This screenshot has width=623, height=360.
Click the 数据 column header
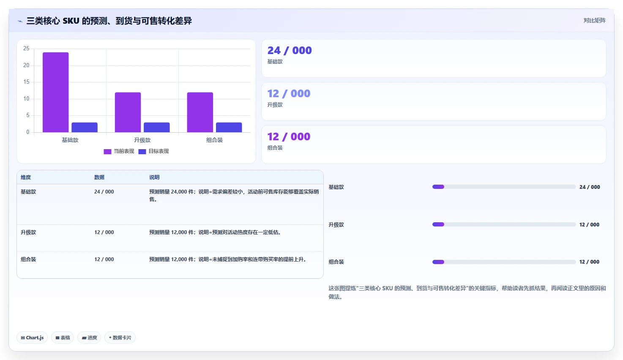tap(99, 177)
